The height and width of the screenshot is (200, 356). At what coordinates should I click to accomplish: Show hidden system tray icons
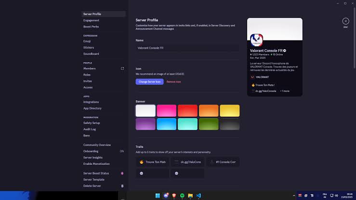click(x=294, y=196)
